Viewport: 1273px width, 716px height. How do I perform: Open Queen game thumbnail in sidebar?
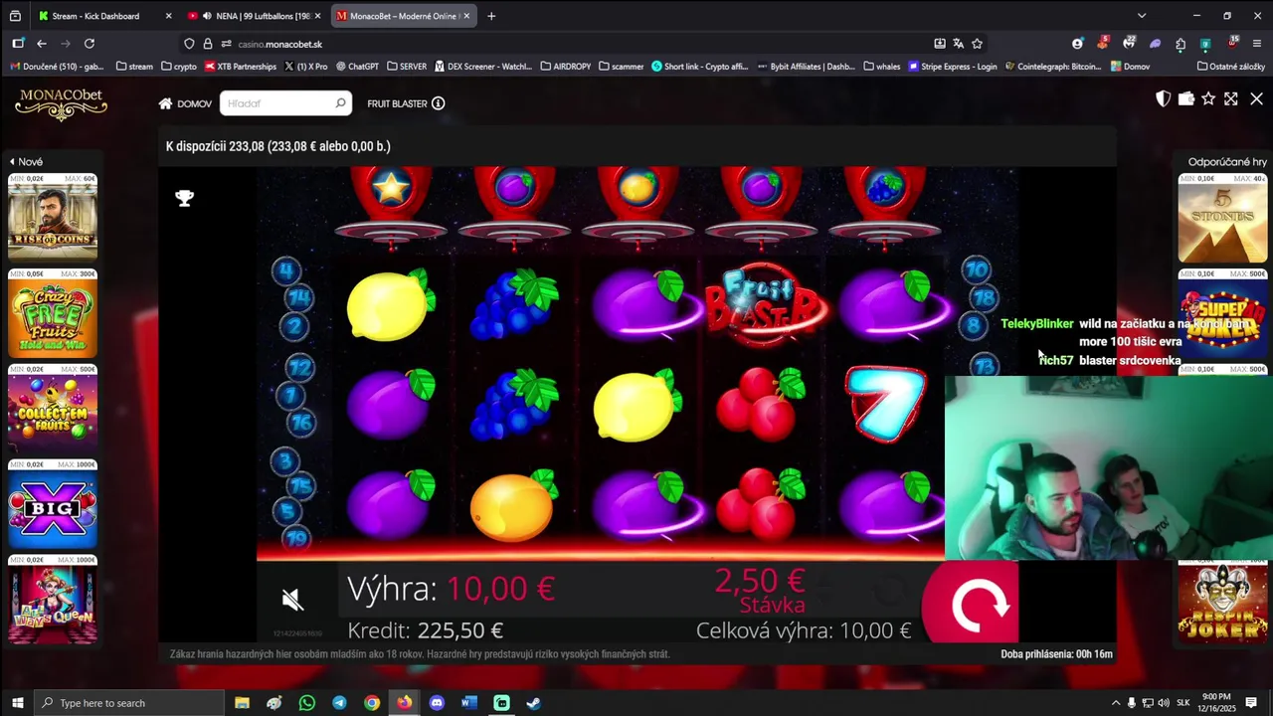click(53, 599)
